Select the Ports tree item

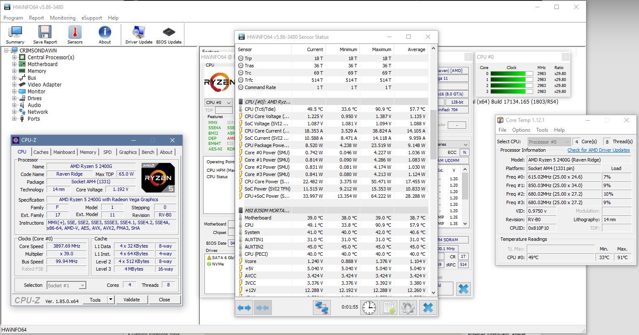click(34, 119)
